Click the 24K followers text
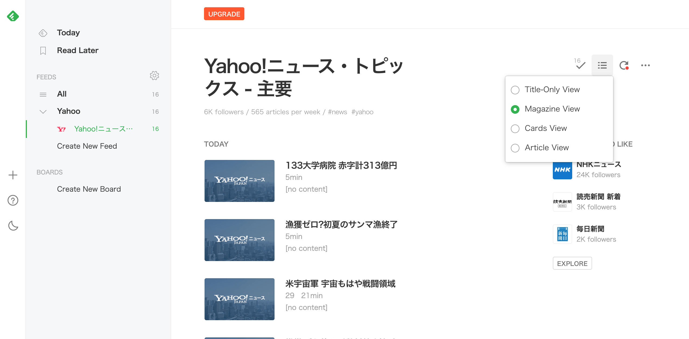This screenshot has height=339, width=689. tap(598, 175)
